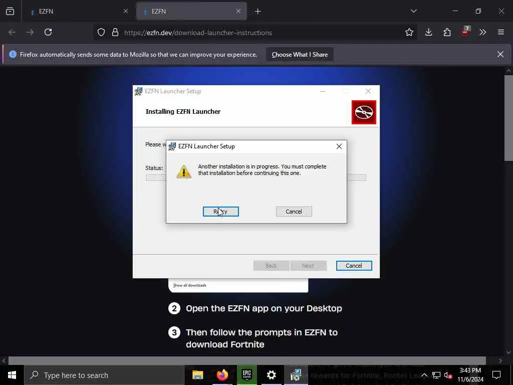Bookmark this page with the star
The image size is (513, 385).
409,32
